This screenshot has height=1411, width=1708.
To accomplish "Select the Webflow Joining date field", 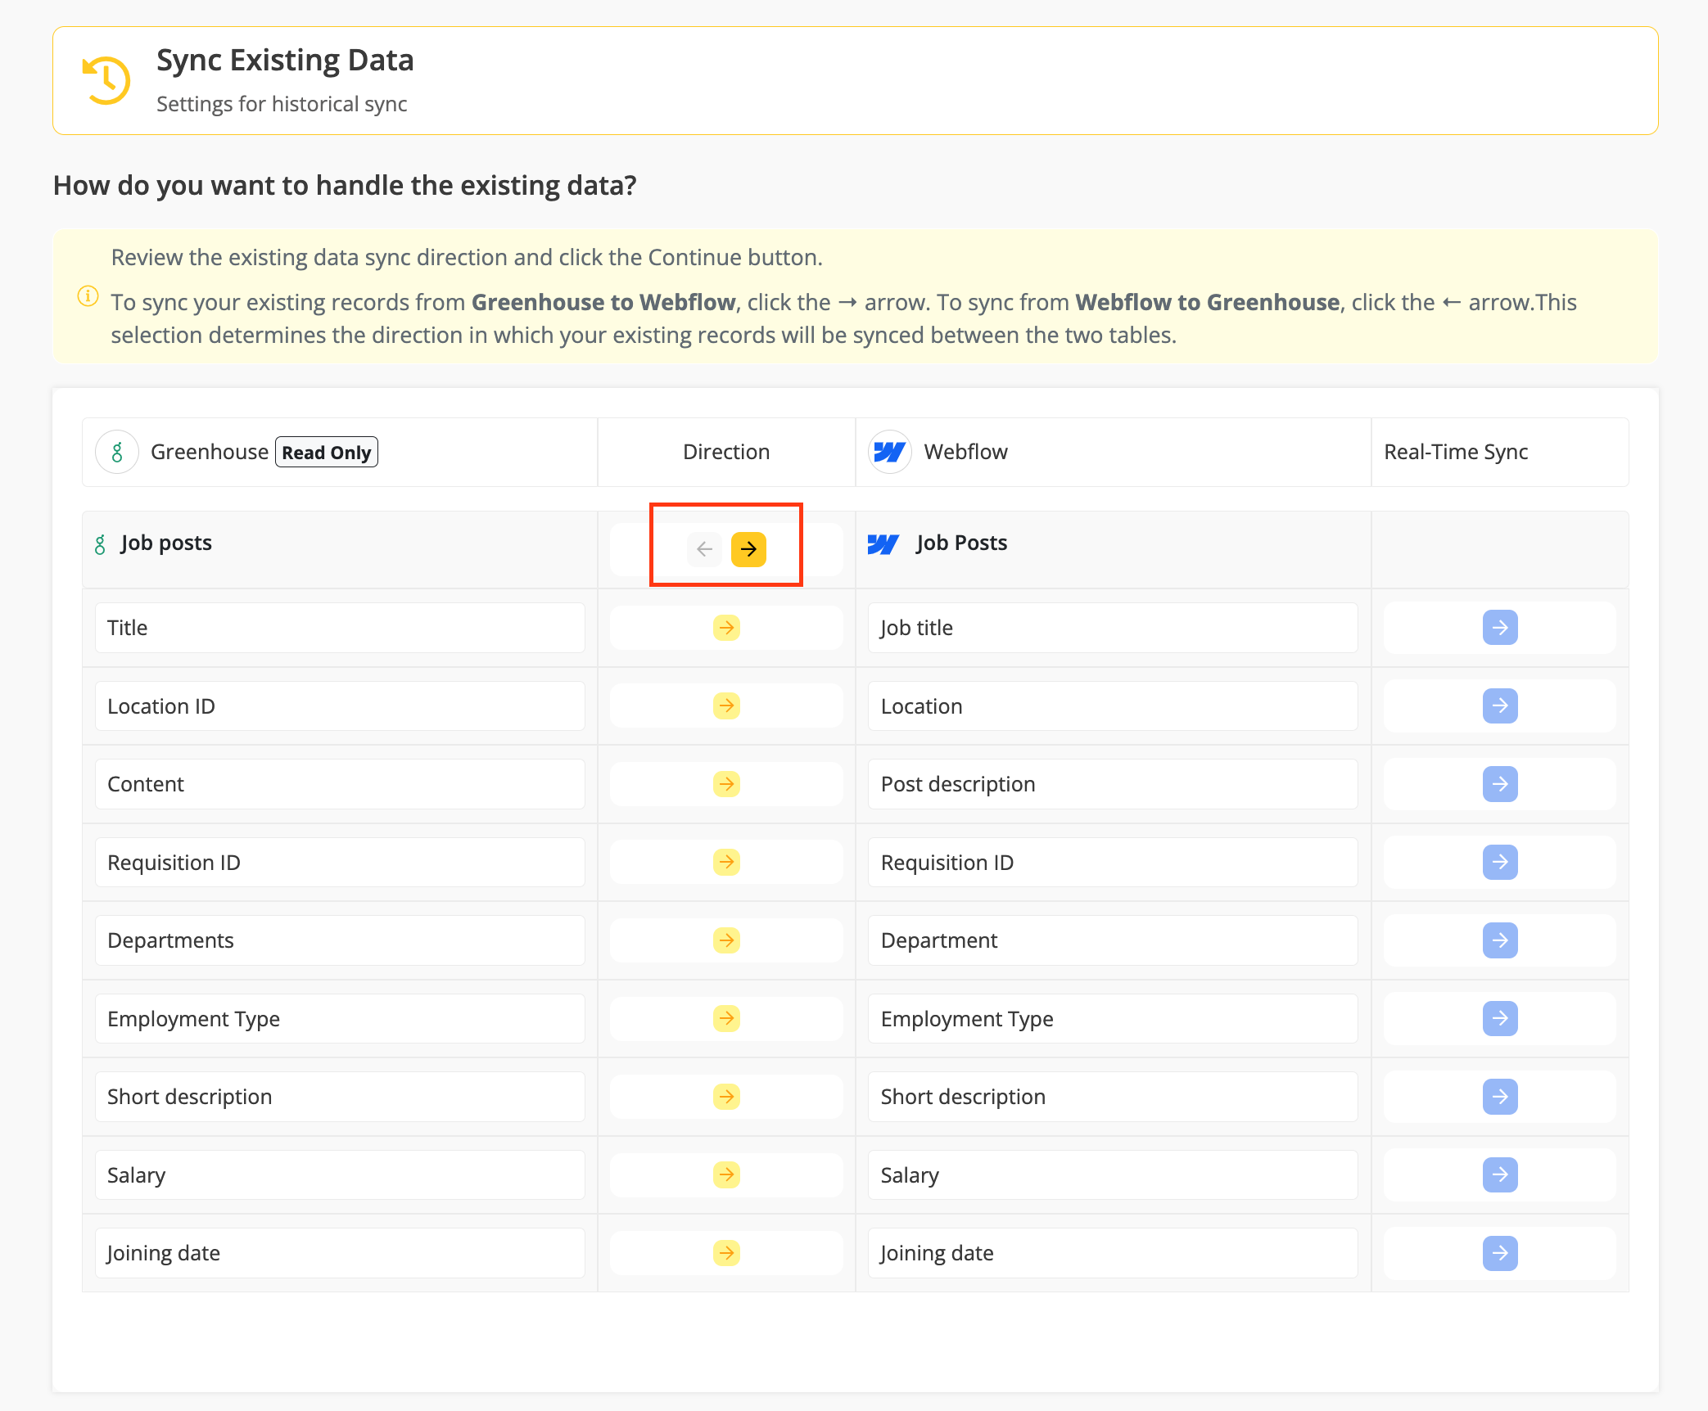I will pos(1113,1253).
